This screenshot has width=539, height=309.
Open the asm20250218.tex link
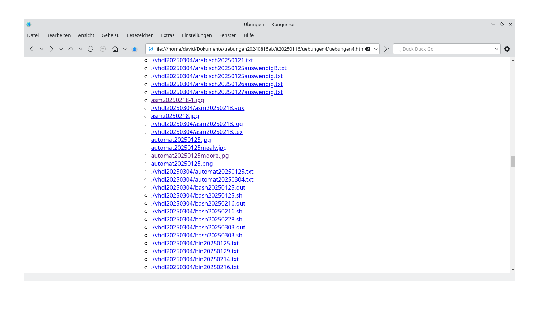pos(197,132)
